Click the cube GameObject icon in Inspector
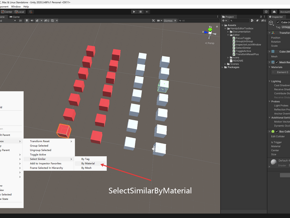Image resolution: width=290 pixels, height=218 pixels. 271,23
